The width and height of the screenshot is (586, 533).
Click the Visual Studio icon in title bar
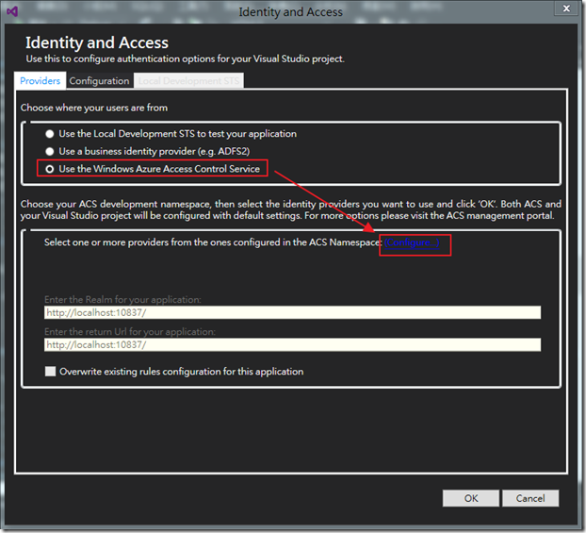[12, 11]
